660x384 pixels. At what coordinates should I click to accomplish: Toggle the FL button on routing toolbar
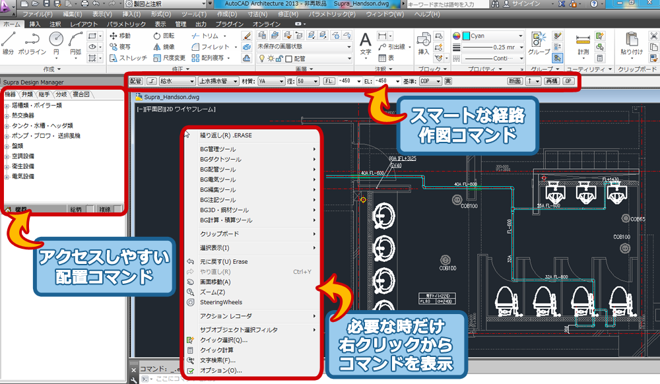[329, 80]
